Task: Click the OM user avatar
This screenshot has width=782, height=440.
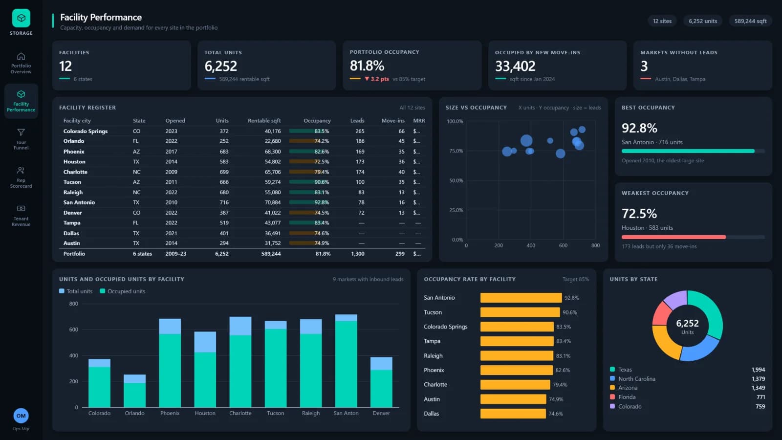Action: tap(21, 416)
